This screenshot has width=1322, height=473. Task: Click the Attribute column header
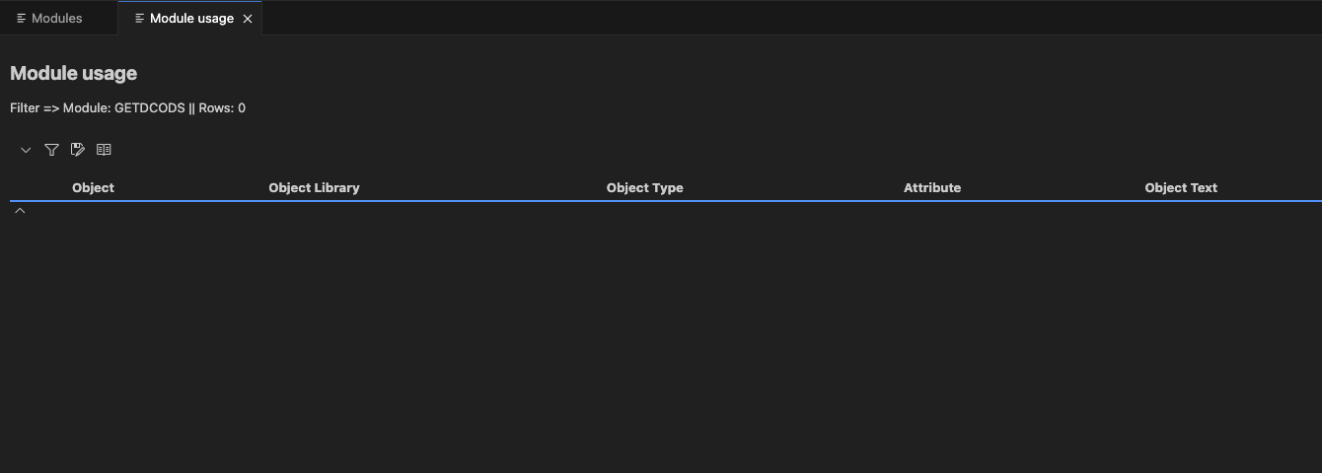click(x=931, y=187)
